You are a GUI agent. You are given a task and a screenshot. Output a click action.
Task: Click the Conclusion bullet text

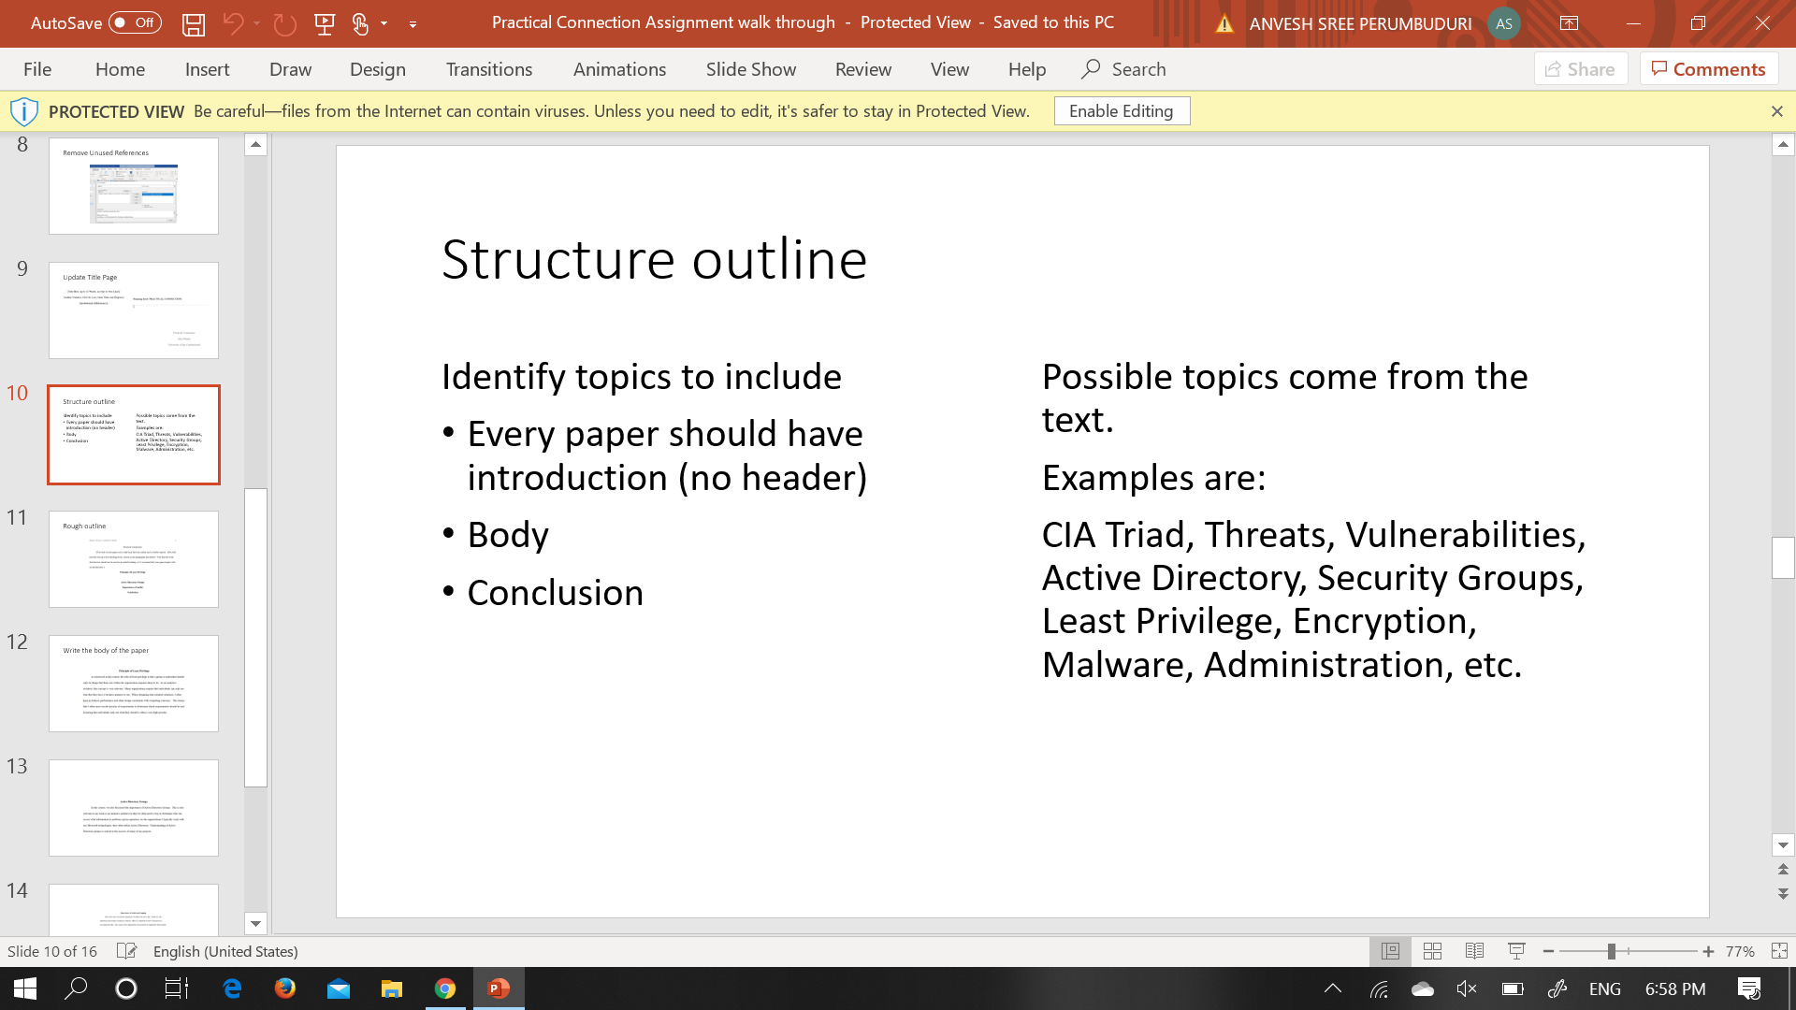tap(556, 593)
